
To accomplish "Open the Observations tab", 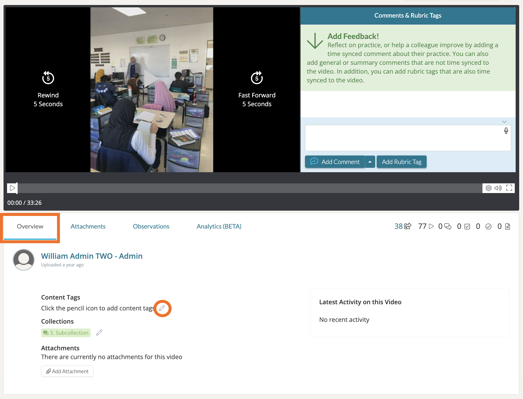I will tap(151, 226).
